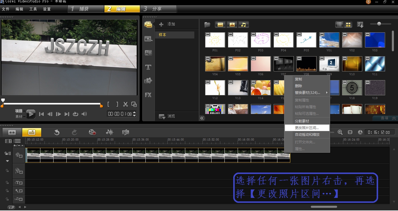Show or hide photos in library
This screenshot has height=211, width=398.
(232, 25)
